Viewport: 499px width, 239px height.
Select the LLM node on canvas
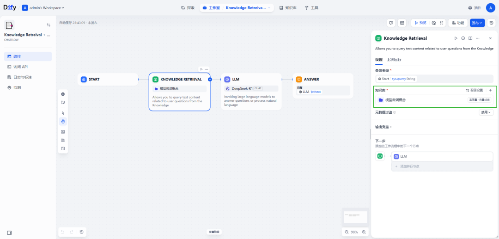click(251, 80)
